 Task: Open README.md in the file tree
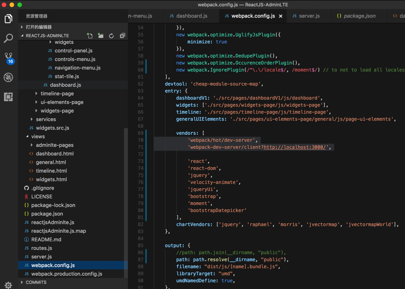pyautogui.click(x=46, y=240)
